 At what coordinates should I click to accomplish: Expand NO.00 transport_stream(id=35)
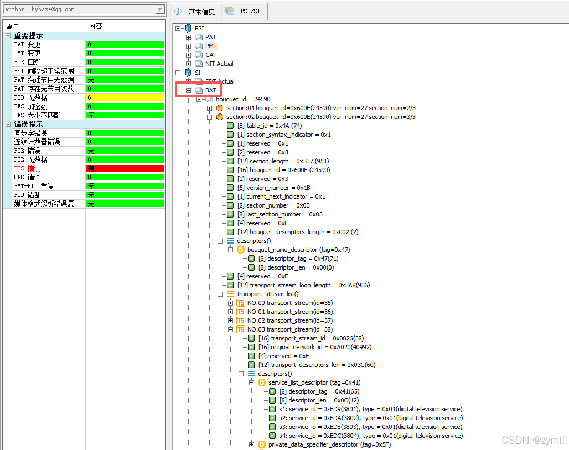pyautogui.click(x=230, y=303)
